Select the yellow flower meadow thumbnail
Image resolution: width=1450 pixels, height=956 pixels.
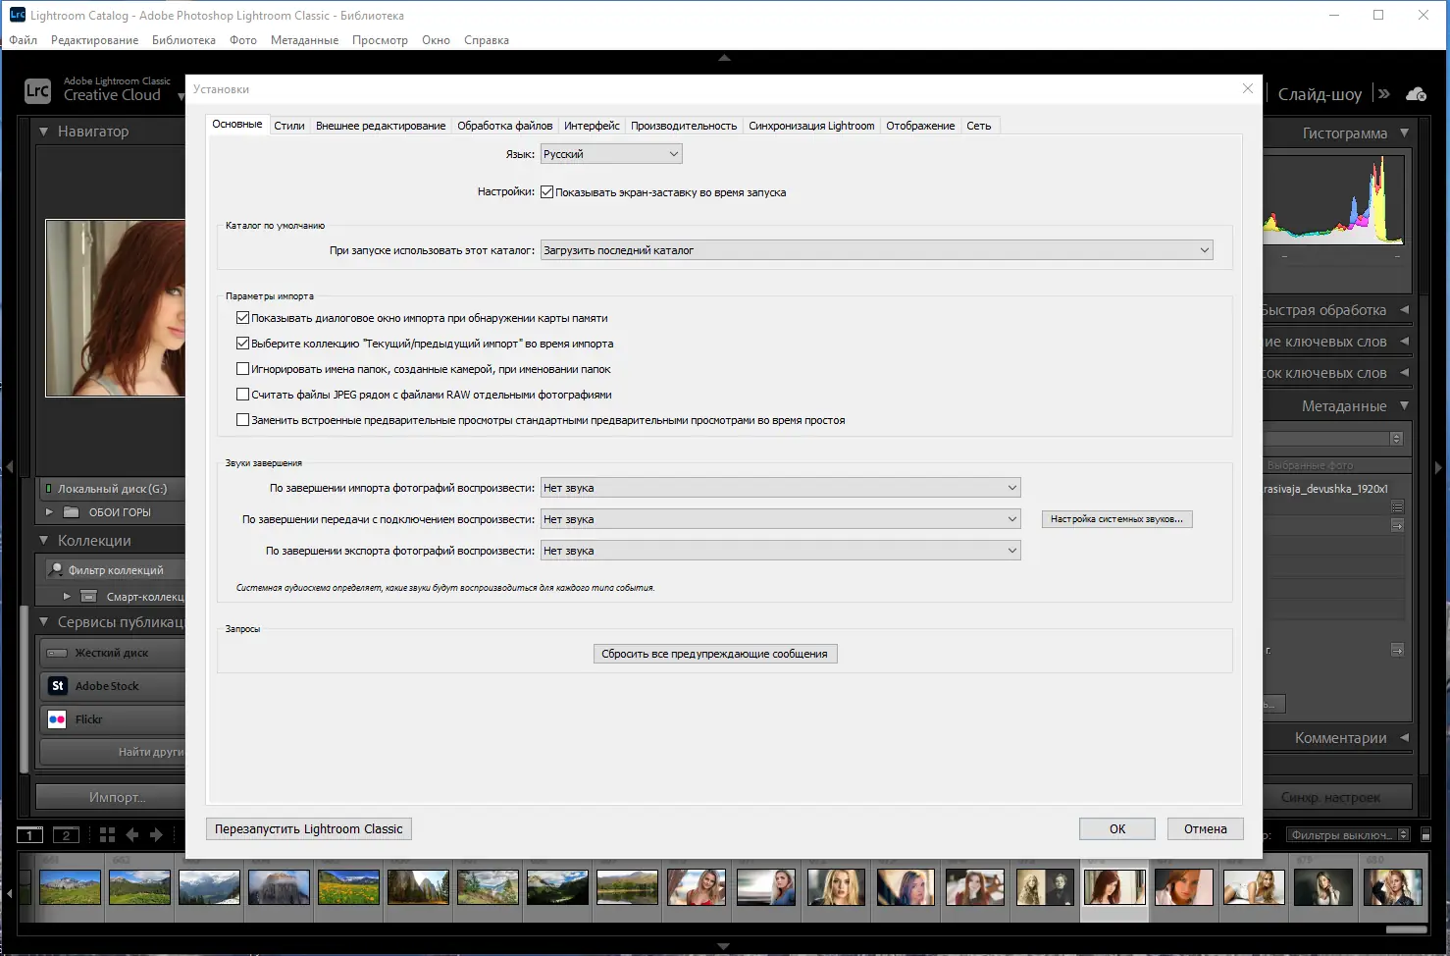pyautogui.click(x=348, y=887)
